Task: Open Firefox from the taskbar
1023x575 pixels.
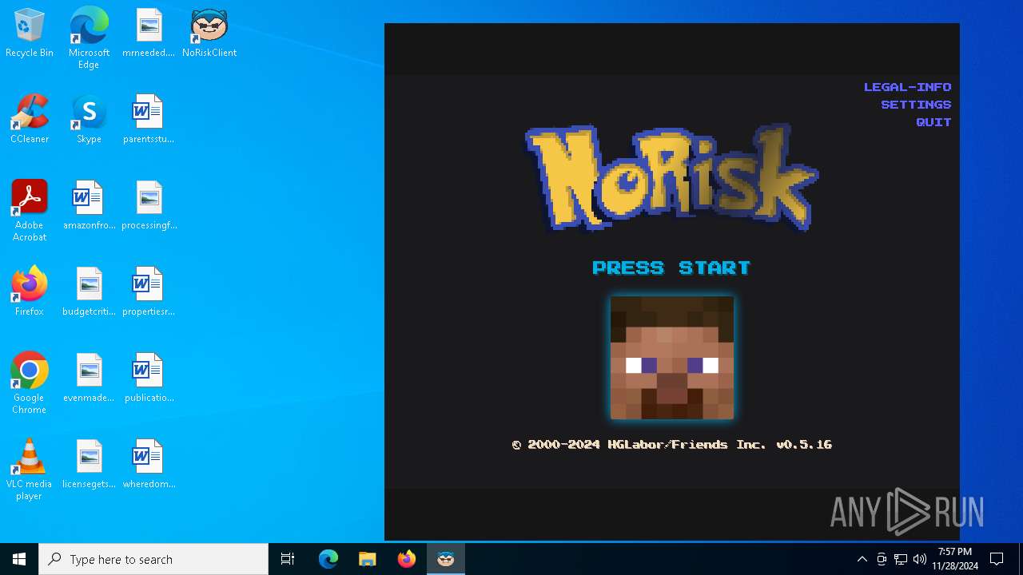Action: pyautogui.click(x=407, y=559)
